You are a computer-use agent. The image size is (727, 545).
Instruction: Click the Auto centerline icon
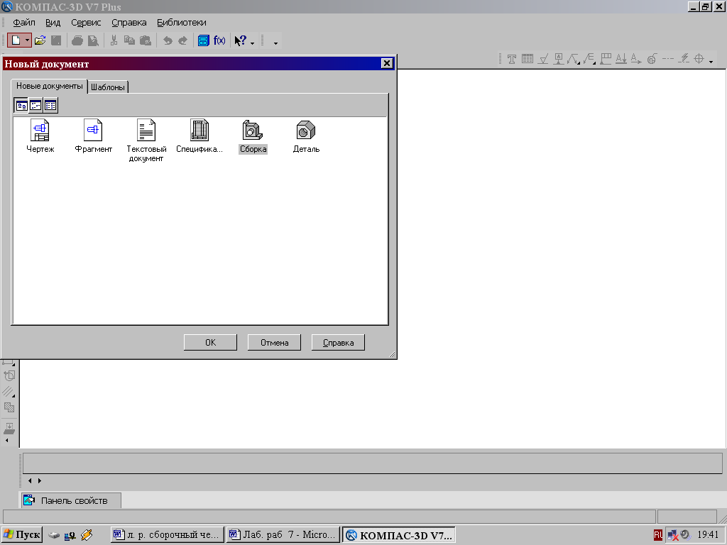click(x=684, y=59)
